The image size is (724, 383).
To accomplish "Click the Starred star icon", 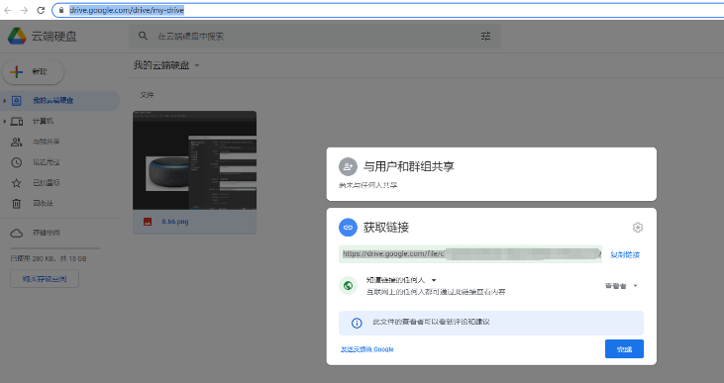I will 17,183.
